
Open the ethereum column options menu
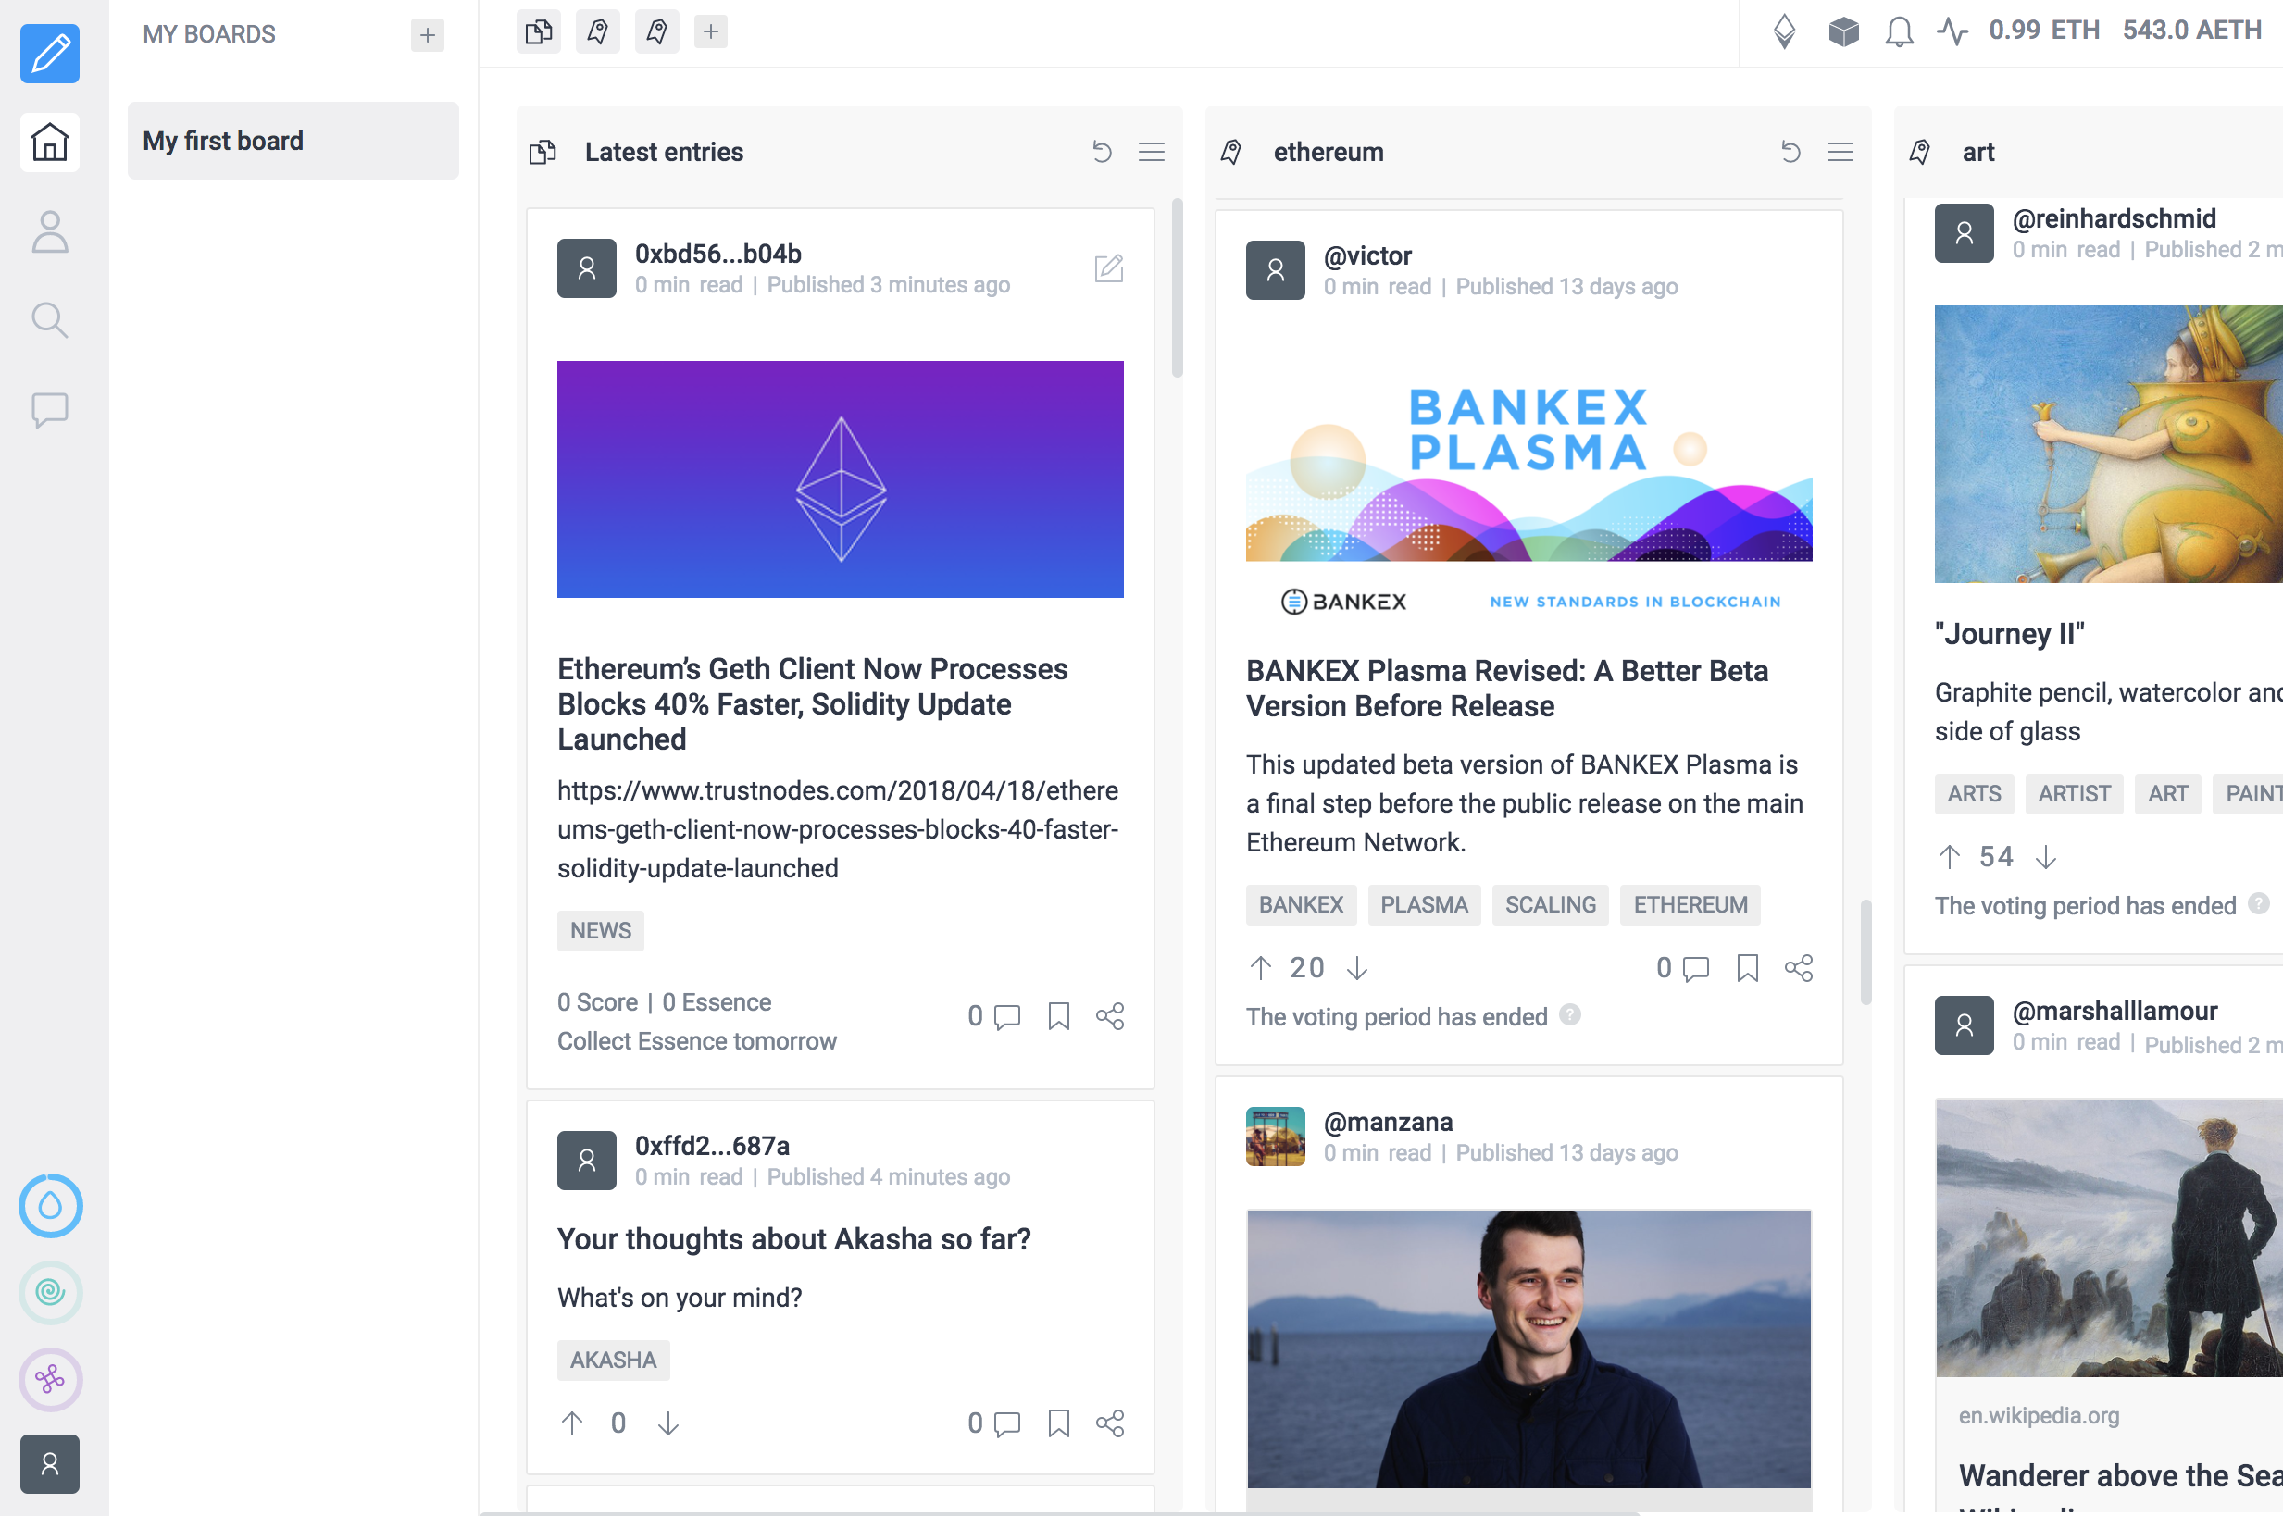(1840, 152)
